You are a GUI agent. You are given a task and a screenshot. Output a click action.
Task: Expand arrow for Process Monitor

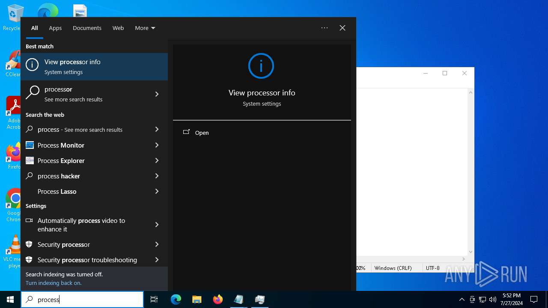(157, 145)
